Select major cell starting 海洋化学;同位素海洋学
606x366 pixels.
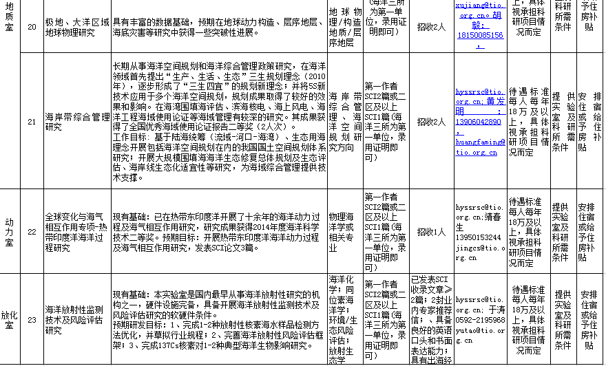click(x=345, y=320)
